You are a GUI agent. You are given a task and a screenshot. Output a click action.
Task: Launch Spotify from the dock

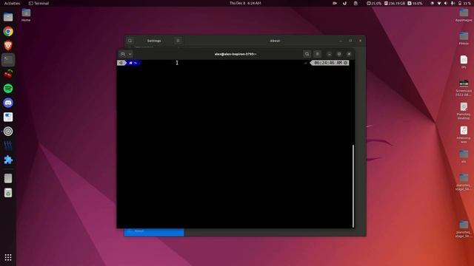click(x=8, y=89)
